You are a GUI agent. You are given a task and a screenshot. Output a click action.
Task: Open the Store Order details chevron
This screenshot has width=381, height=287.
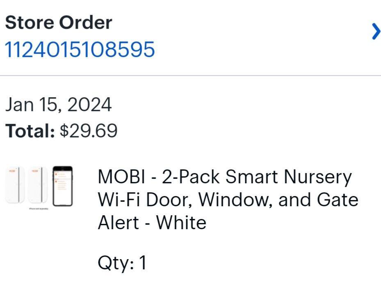coord(376,32)
